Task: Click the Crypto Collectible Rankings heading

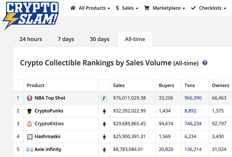Action: click(x=109, y=63)
